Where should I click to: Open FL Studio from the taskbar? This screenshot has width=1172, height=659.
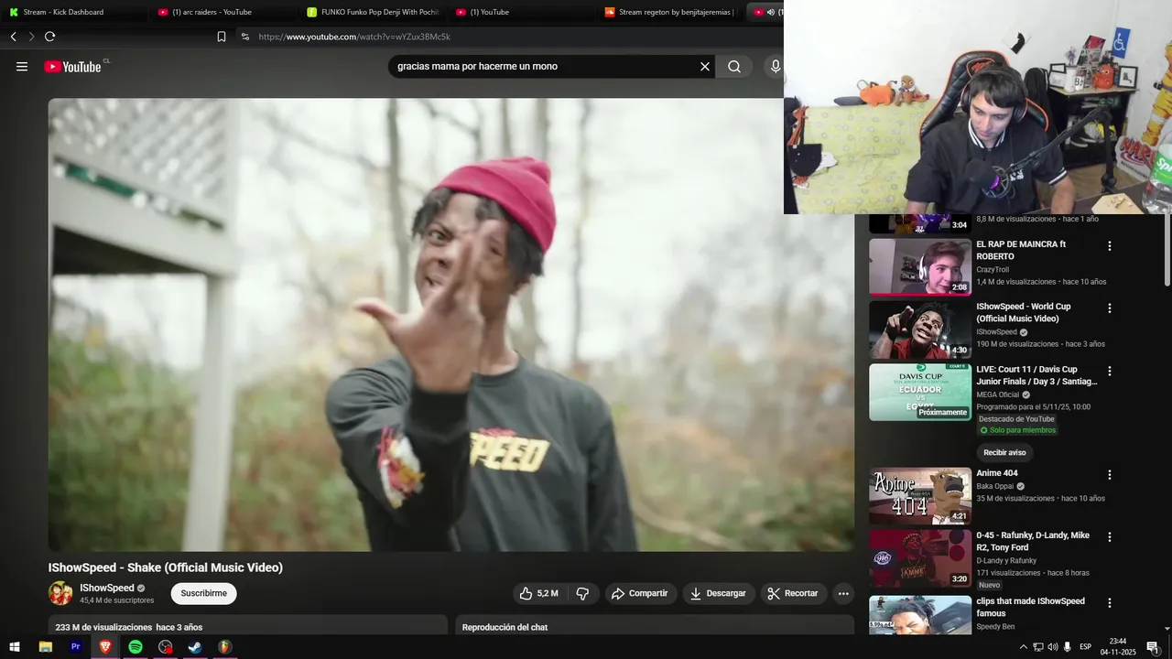point(224,647)
